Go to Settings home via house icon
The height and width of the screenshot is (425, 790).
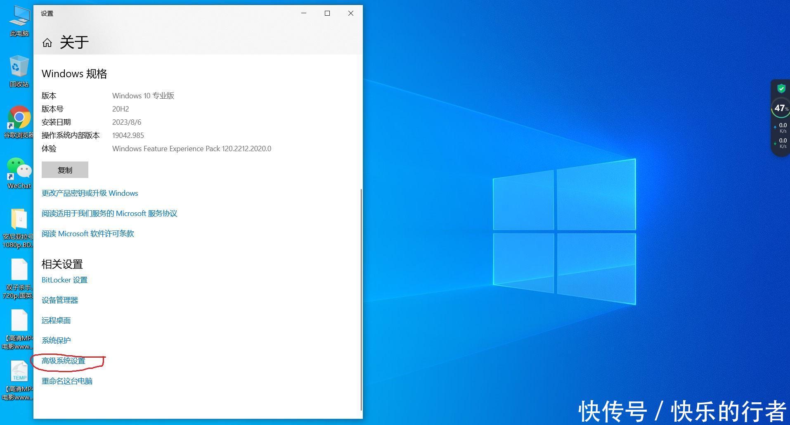coord(47,43)
